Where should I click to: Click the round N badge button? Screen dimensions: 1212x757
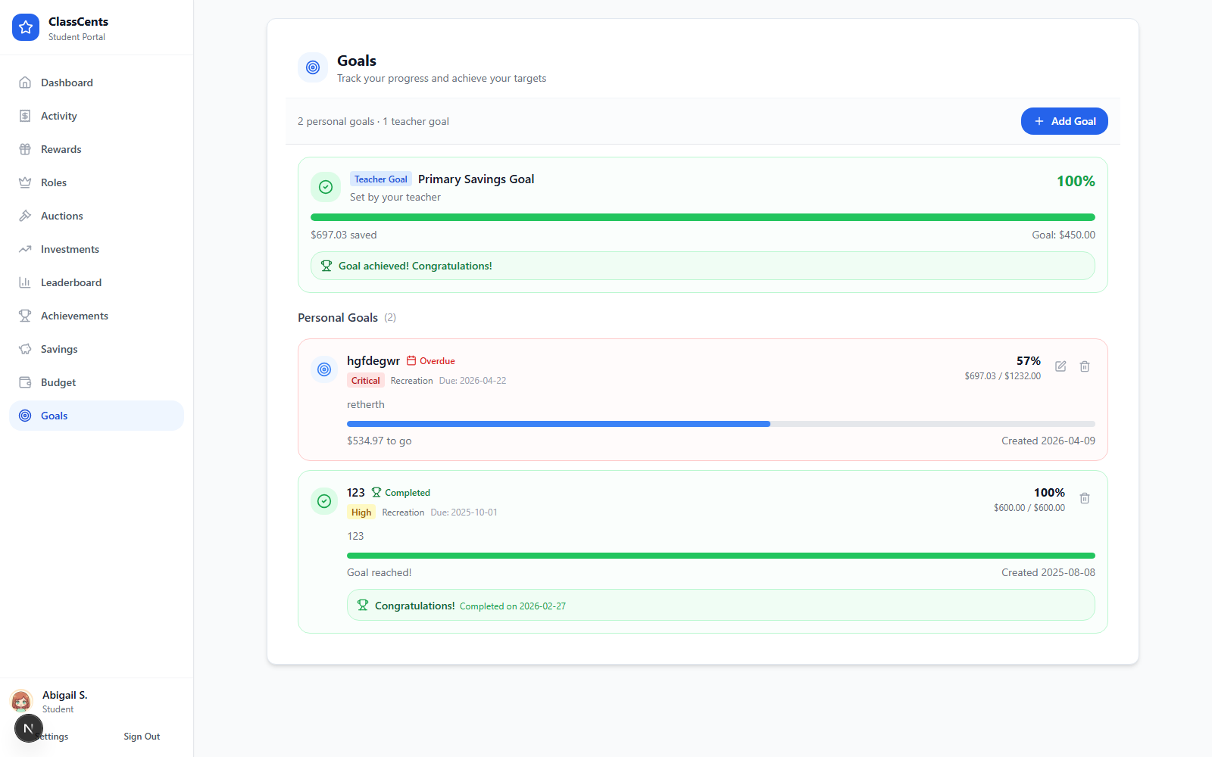[x=29, y=728]
